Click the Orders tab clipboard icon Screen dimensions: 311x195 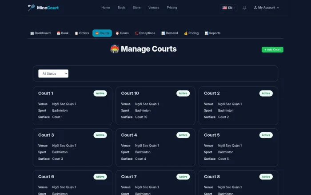coord(76,33)
